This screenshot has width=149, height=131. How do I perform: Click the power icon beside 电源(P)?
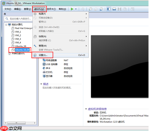[x=35, y=14]
